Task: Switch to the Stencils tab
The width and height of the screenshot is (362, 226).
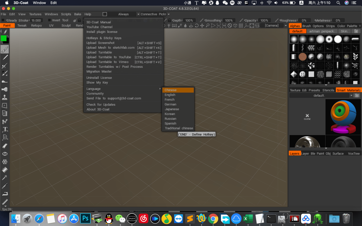Action: pyautogui.click(x=328, y=90)
